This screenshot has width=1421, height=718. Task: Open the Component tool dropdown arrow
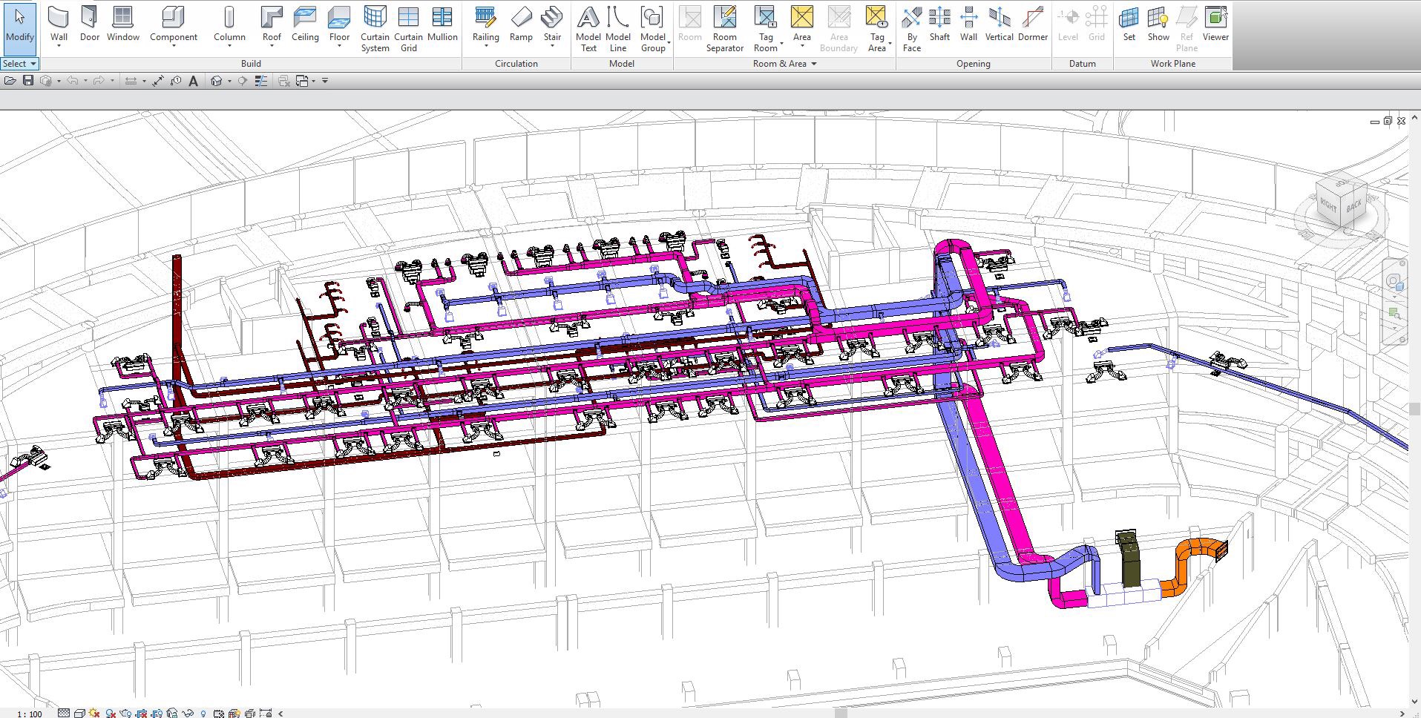click(174, 47)
